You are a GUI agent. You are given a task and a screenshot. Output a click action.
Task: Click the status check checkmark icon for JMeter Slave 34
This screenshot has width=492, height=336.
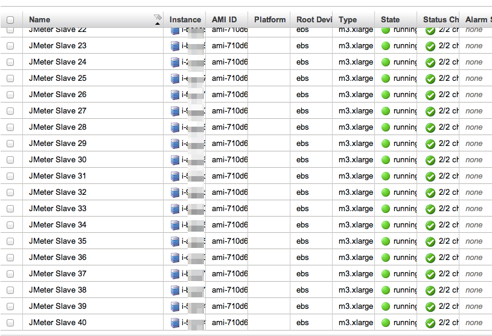[x=430, y=226]
